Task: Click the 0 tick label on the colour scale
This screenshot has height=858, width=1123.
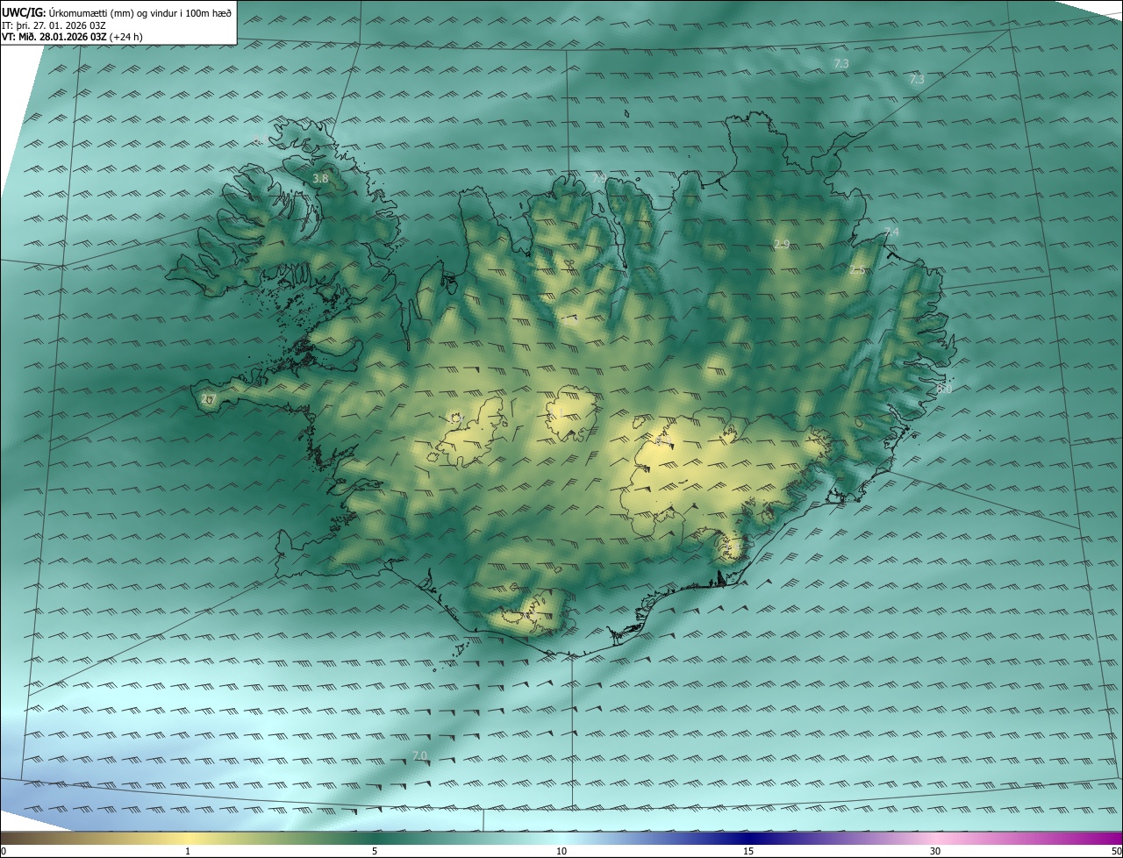Action: (4, 852)
